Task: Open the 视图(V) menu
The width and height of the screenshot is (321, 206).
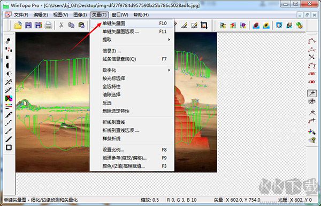Action: click(x=60, y=15)
